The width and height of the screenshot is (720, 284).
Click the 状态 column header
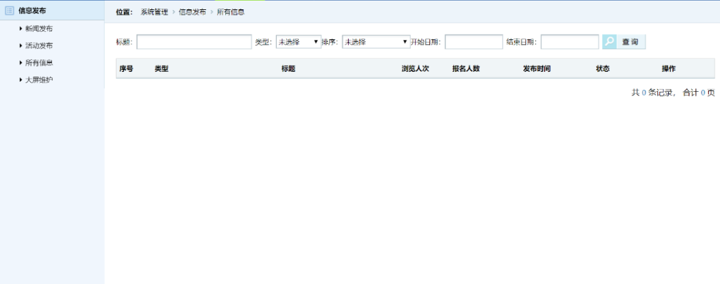click(603, 69)
